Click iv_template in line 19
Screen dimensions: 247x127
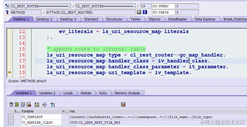[x=172, y=73]
